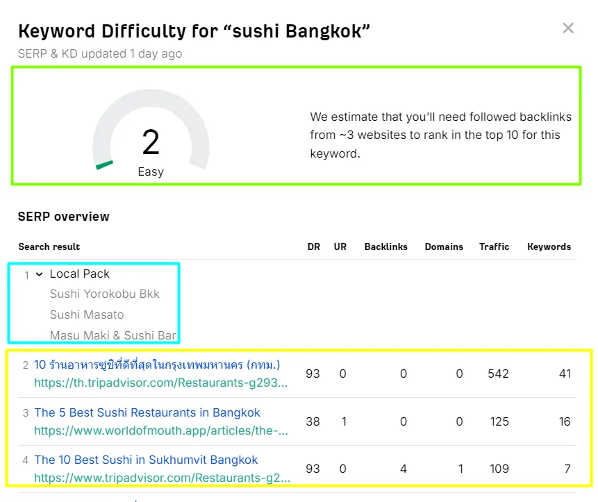Close the Keyword Difficulty dialog

(568, 28)
